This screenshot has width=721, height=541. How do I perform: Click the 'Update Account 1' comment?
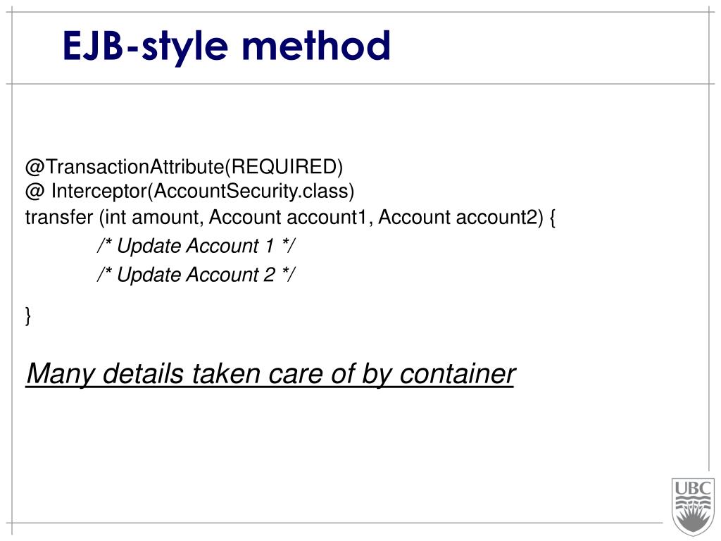pyautogui.click(x=196, y=246)
